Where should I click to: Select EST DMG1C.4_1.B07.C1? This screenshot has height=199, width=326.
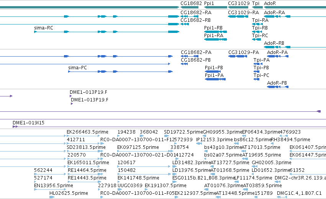(299, 193)
